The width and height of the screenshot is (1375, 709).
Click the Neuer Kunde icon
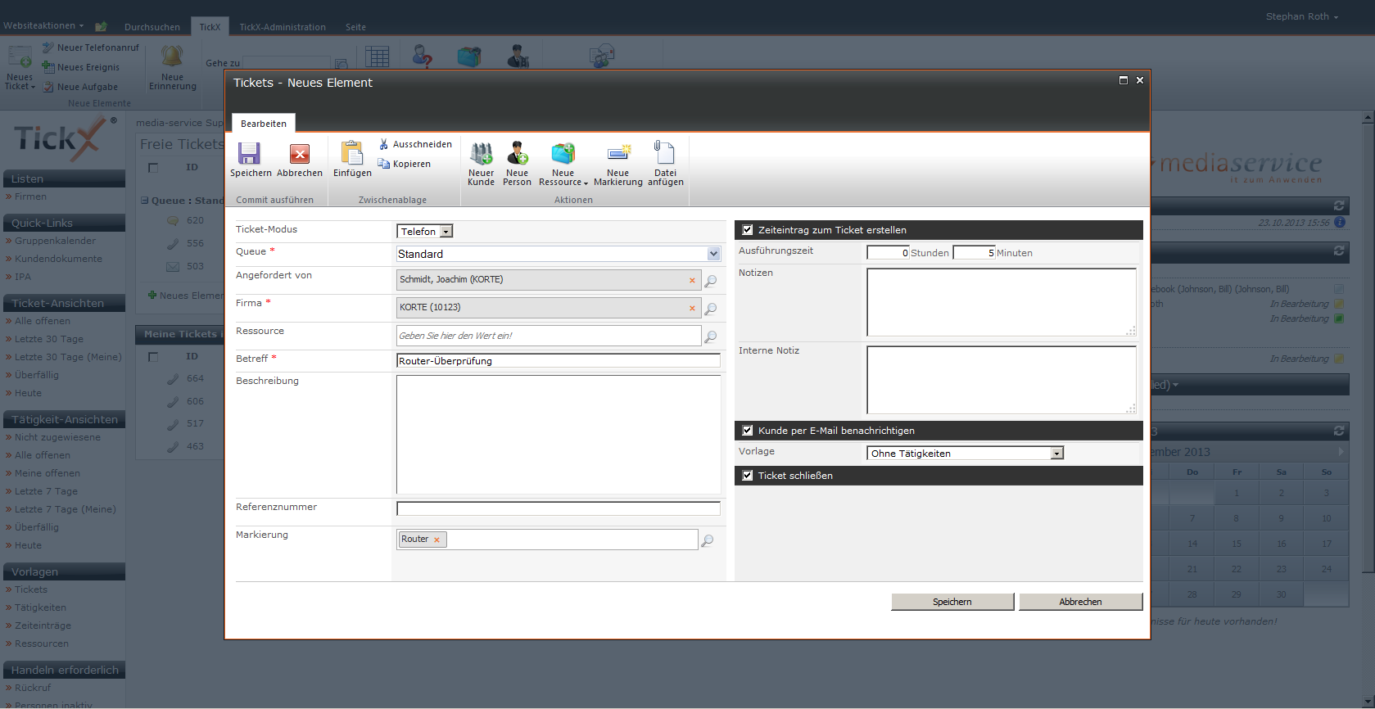tap(481, 153)
